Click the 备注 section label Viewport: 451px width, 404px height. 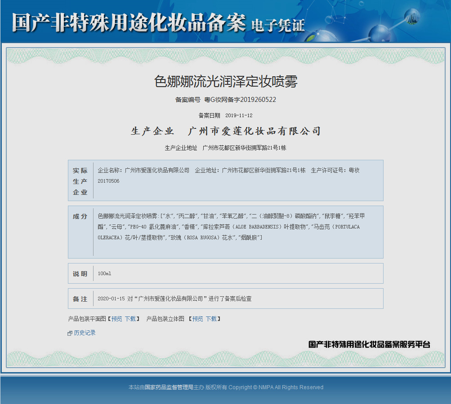80,299
